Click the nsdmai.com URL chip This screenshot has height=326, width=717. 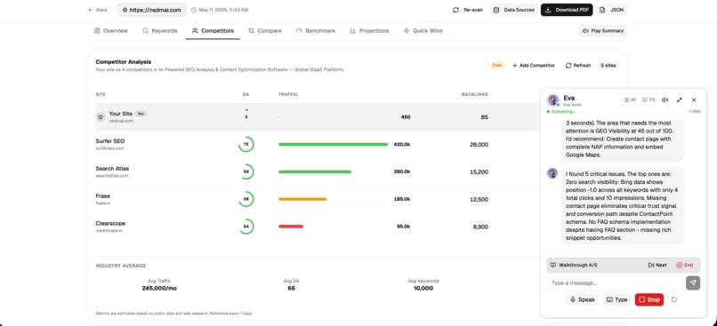(x=152, y=10)
